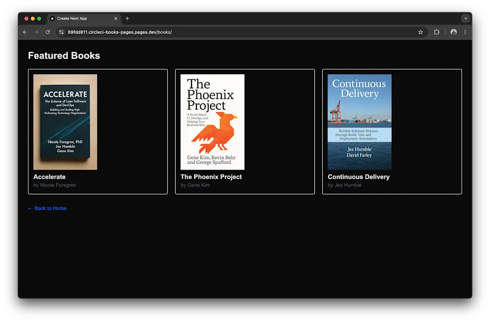490x322 pixels.
Task: Open the Chrome three-dot menu
Action: 465,32
